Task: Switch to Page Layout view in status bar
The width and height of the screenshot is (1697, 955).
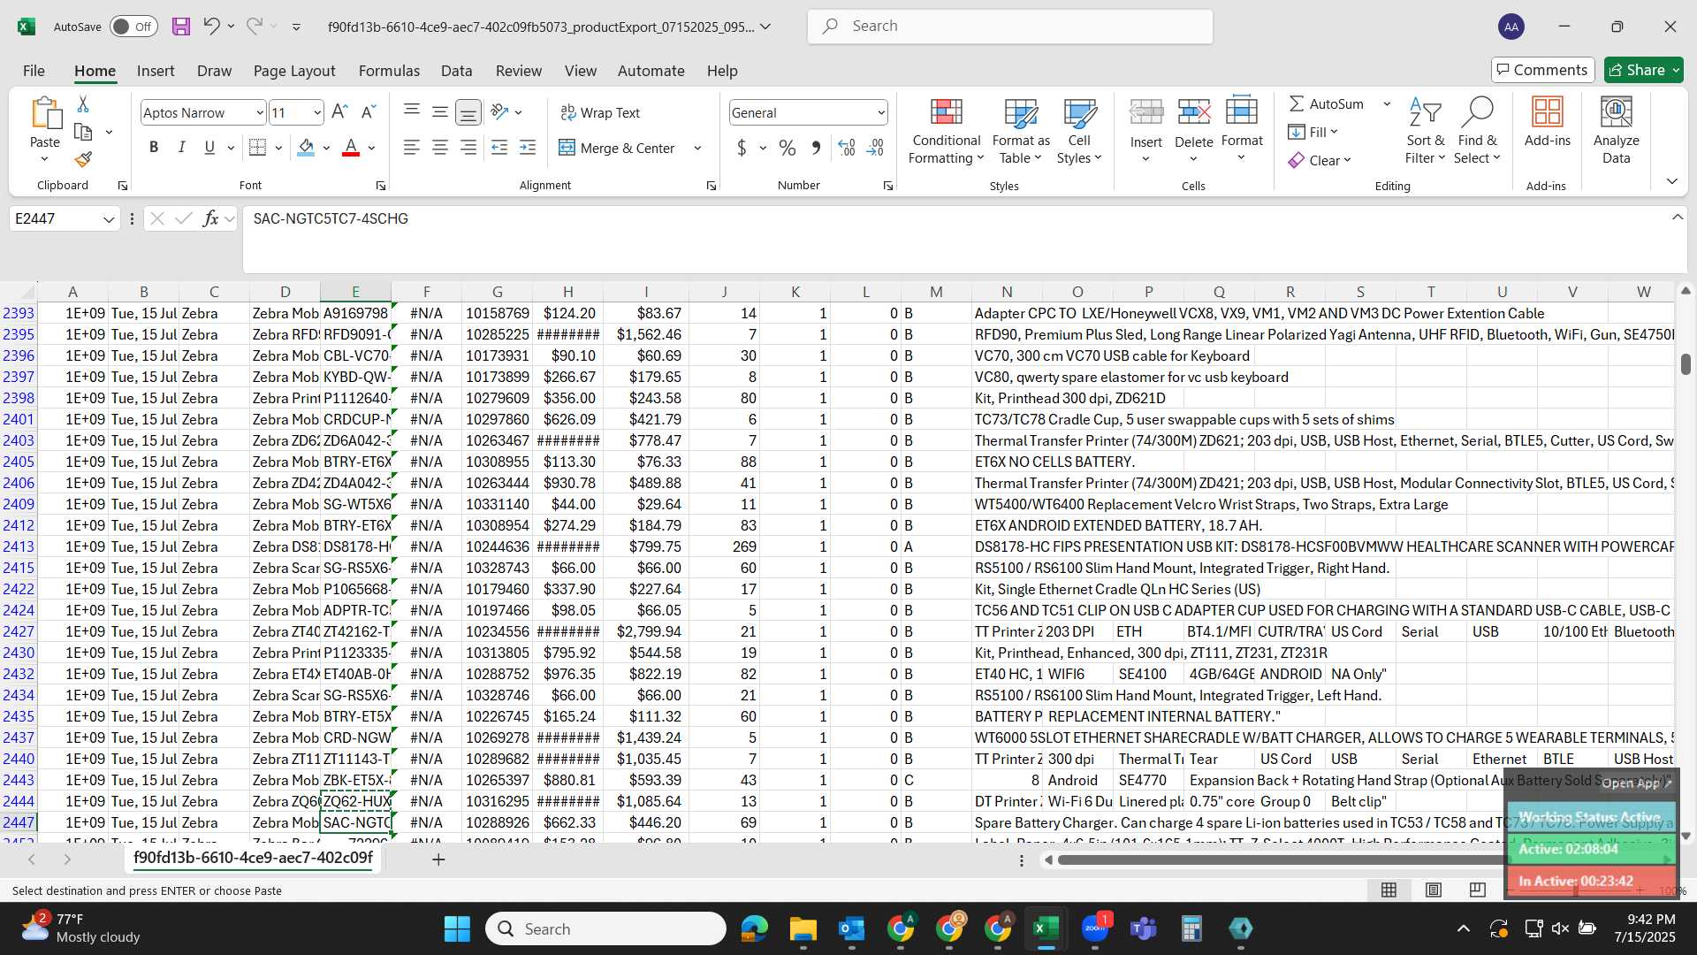Action: click(x=1434, y=890)
